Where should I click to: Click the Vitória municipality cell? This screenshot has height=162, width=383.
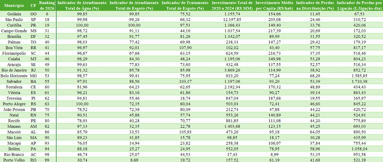tap(14, 93)
